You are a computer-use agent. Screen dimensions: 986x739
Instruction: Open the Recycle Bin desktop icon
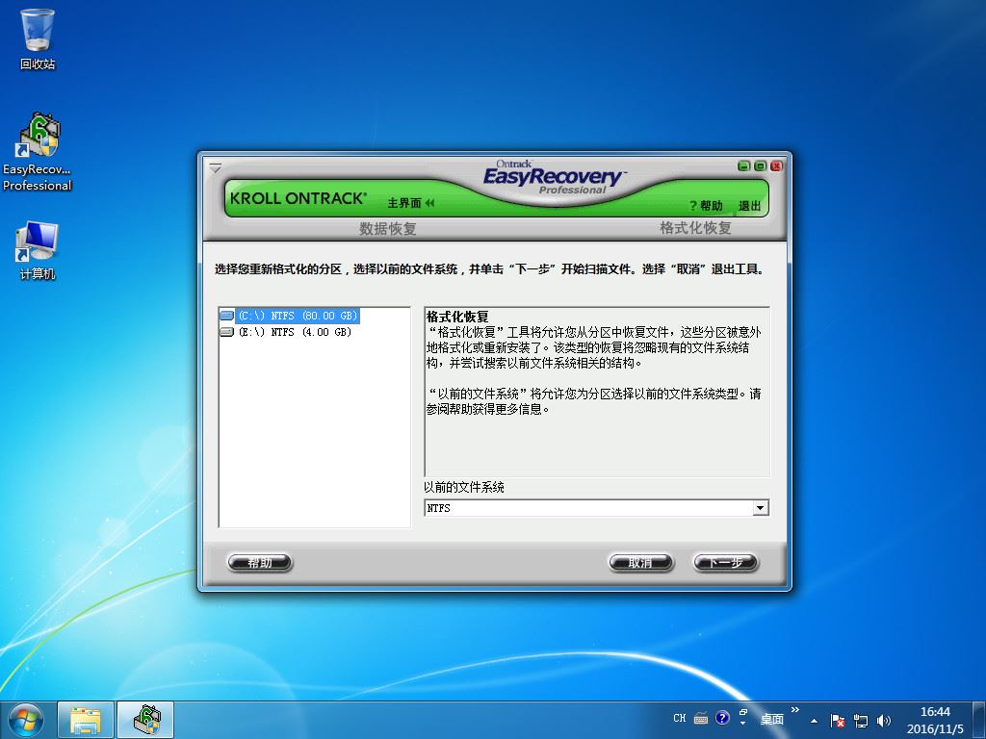(38, 38)
